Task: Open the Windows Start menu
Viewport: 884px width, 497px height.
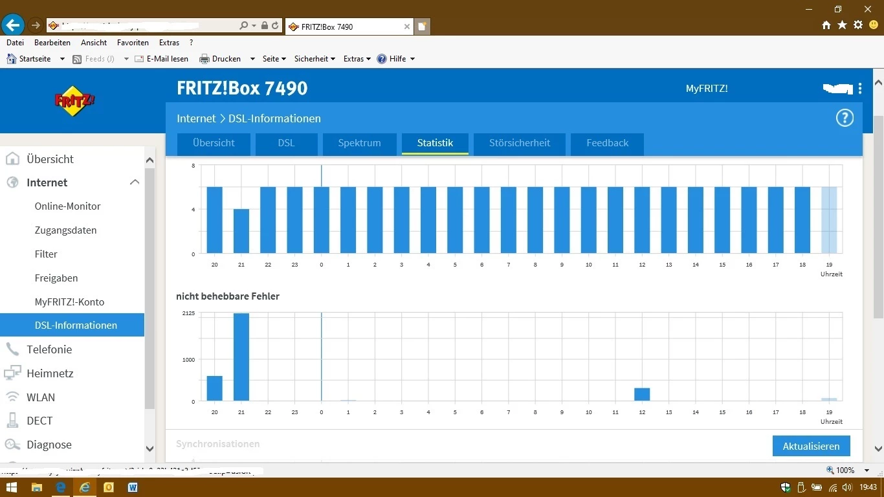Action: [x=12, y=487]
